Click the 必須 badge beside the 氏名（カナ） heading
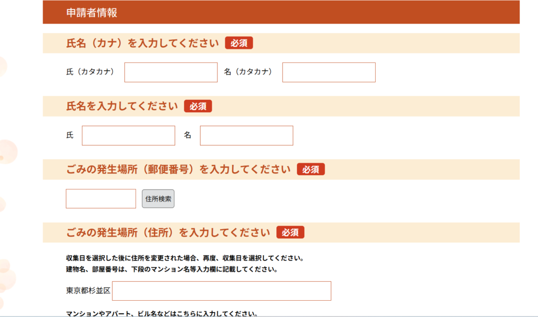The height and width of the screenshot is (317, 538). (x=239, y=43)
